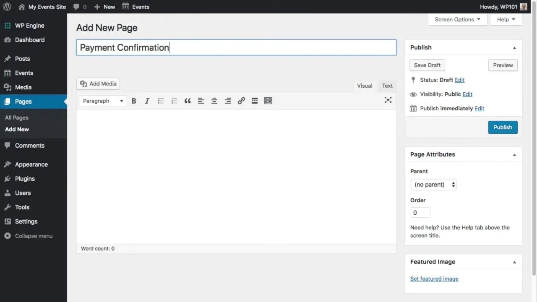Click Set featured image link

pos(434,279)
